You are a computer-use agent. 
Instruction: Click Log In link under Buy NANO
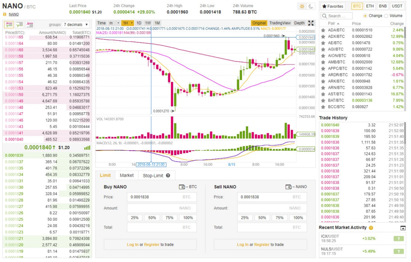point(133,245)
